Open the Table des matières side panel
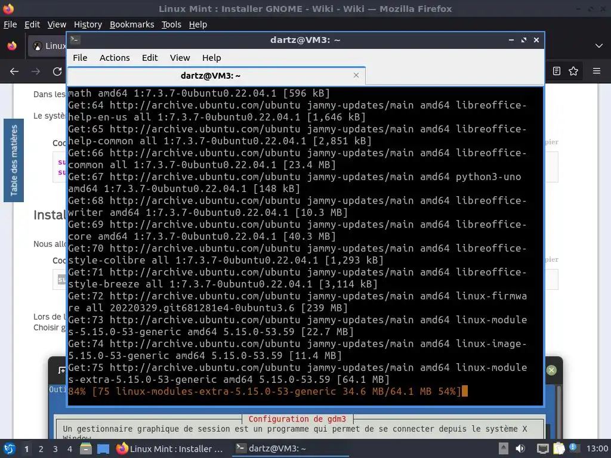611x458 pixels. point(14,160)
